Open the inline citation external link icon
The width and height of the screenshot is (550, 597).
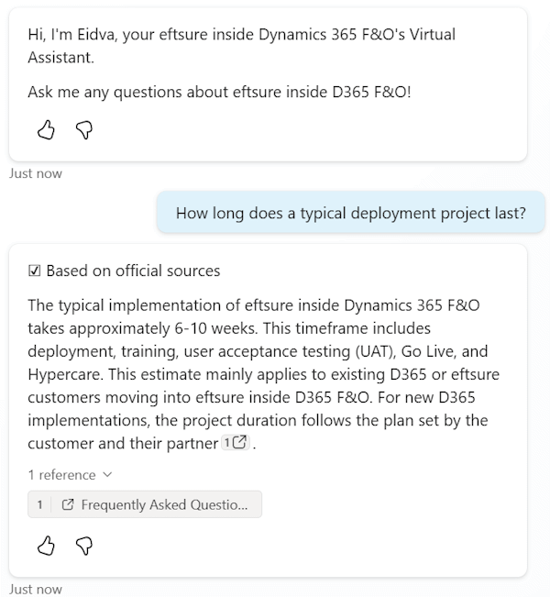point(241,443)
